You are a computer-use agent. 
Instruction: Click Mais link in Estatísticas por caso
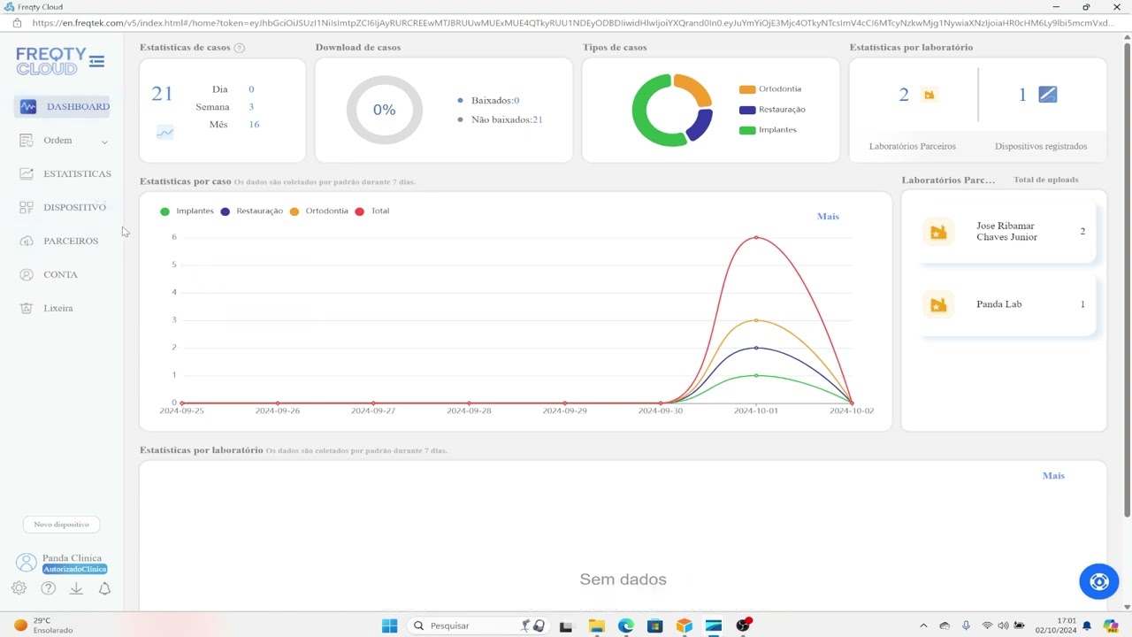(x=828, y=217)
